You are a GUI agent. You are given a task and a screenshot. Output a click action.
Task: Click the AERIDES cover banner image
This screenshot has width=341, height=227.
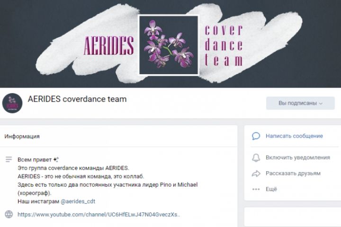click(x=170, y=44)
